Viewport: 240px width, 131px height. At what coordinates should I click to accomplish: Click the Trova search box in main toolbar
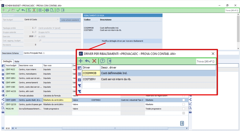[x=232, y=11]
